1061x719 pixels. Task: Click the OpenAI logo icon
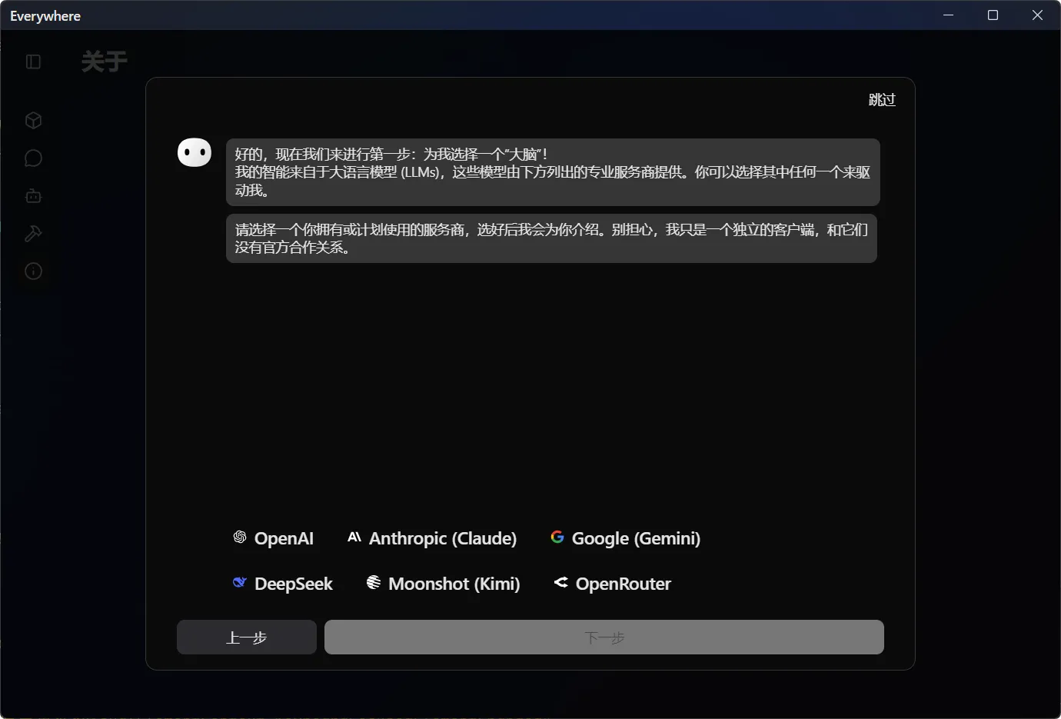coord(238,538)
